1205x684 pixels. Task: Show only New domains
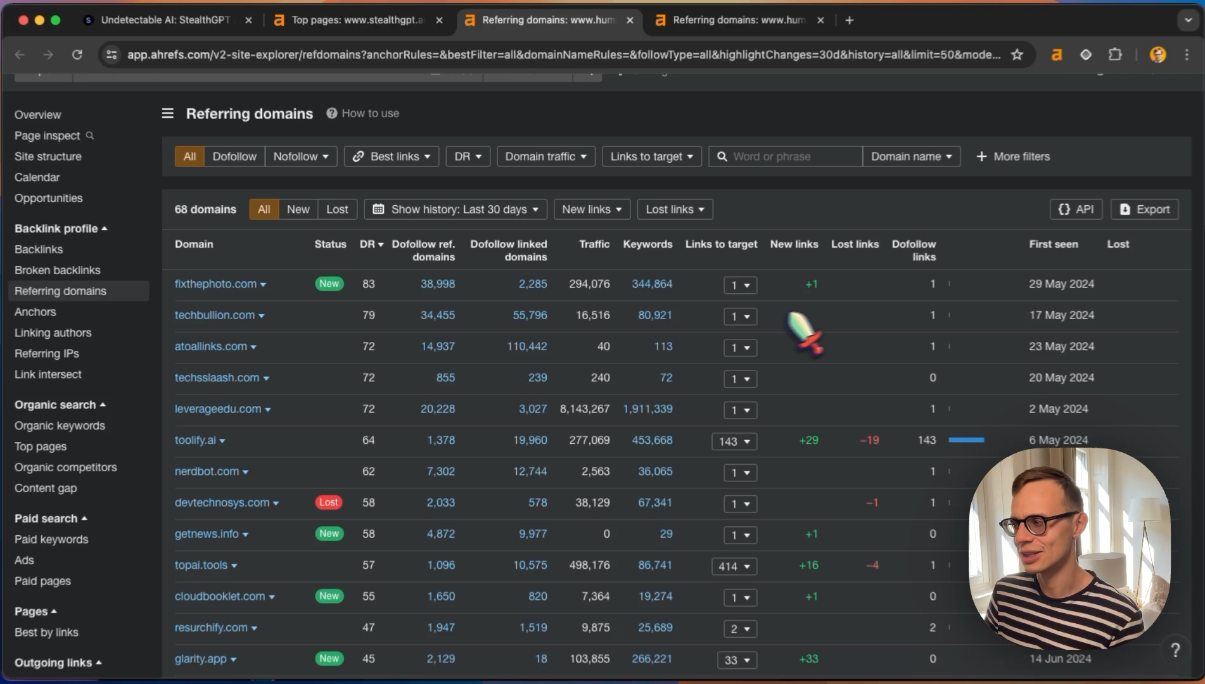click(x=298, y=209)
